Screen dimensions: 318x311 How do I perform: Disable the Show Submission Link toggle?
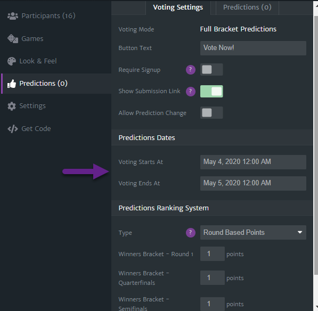coord(211,91)
